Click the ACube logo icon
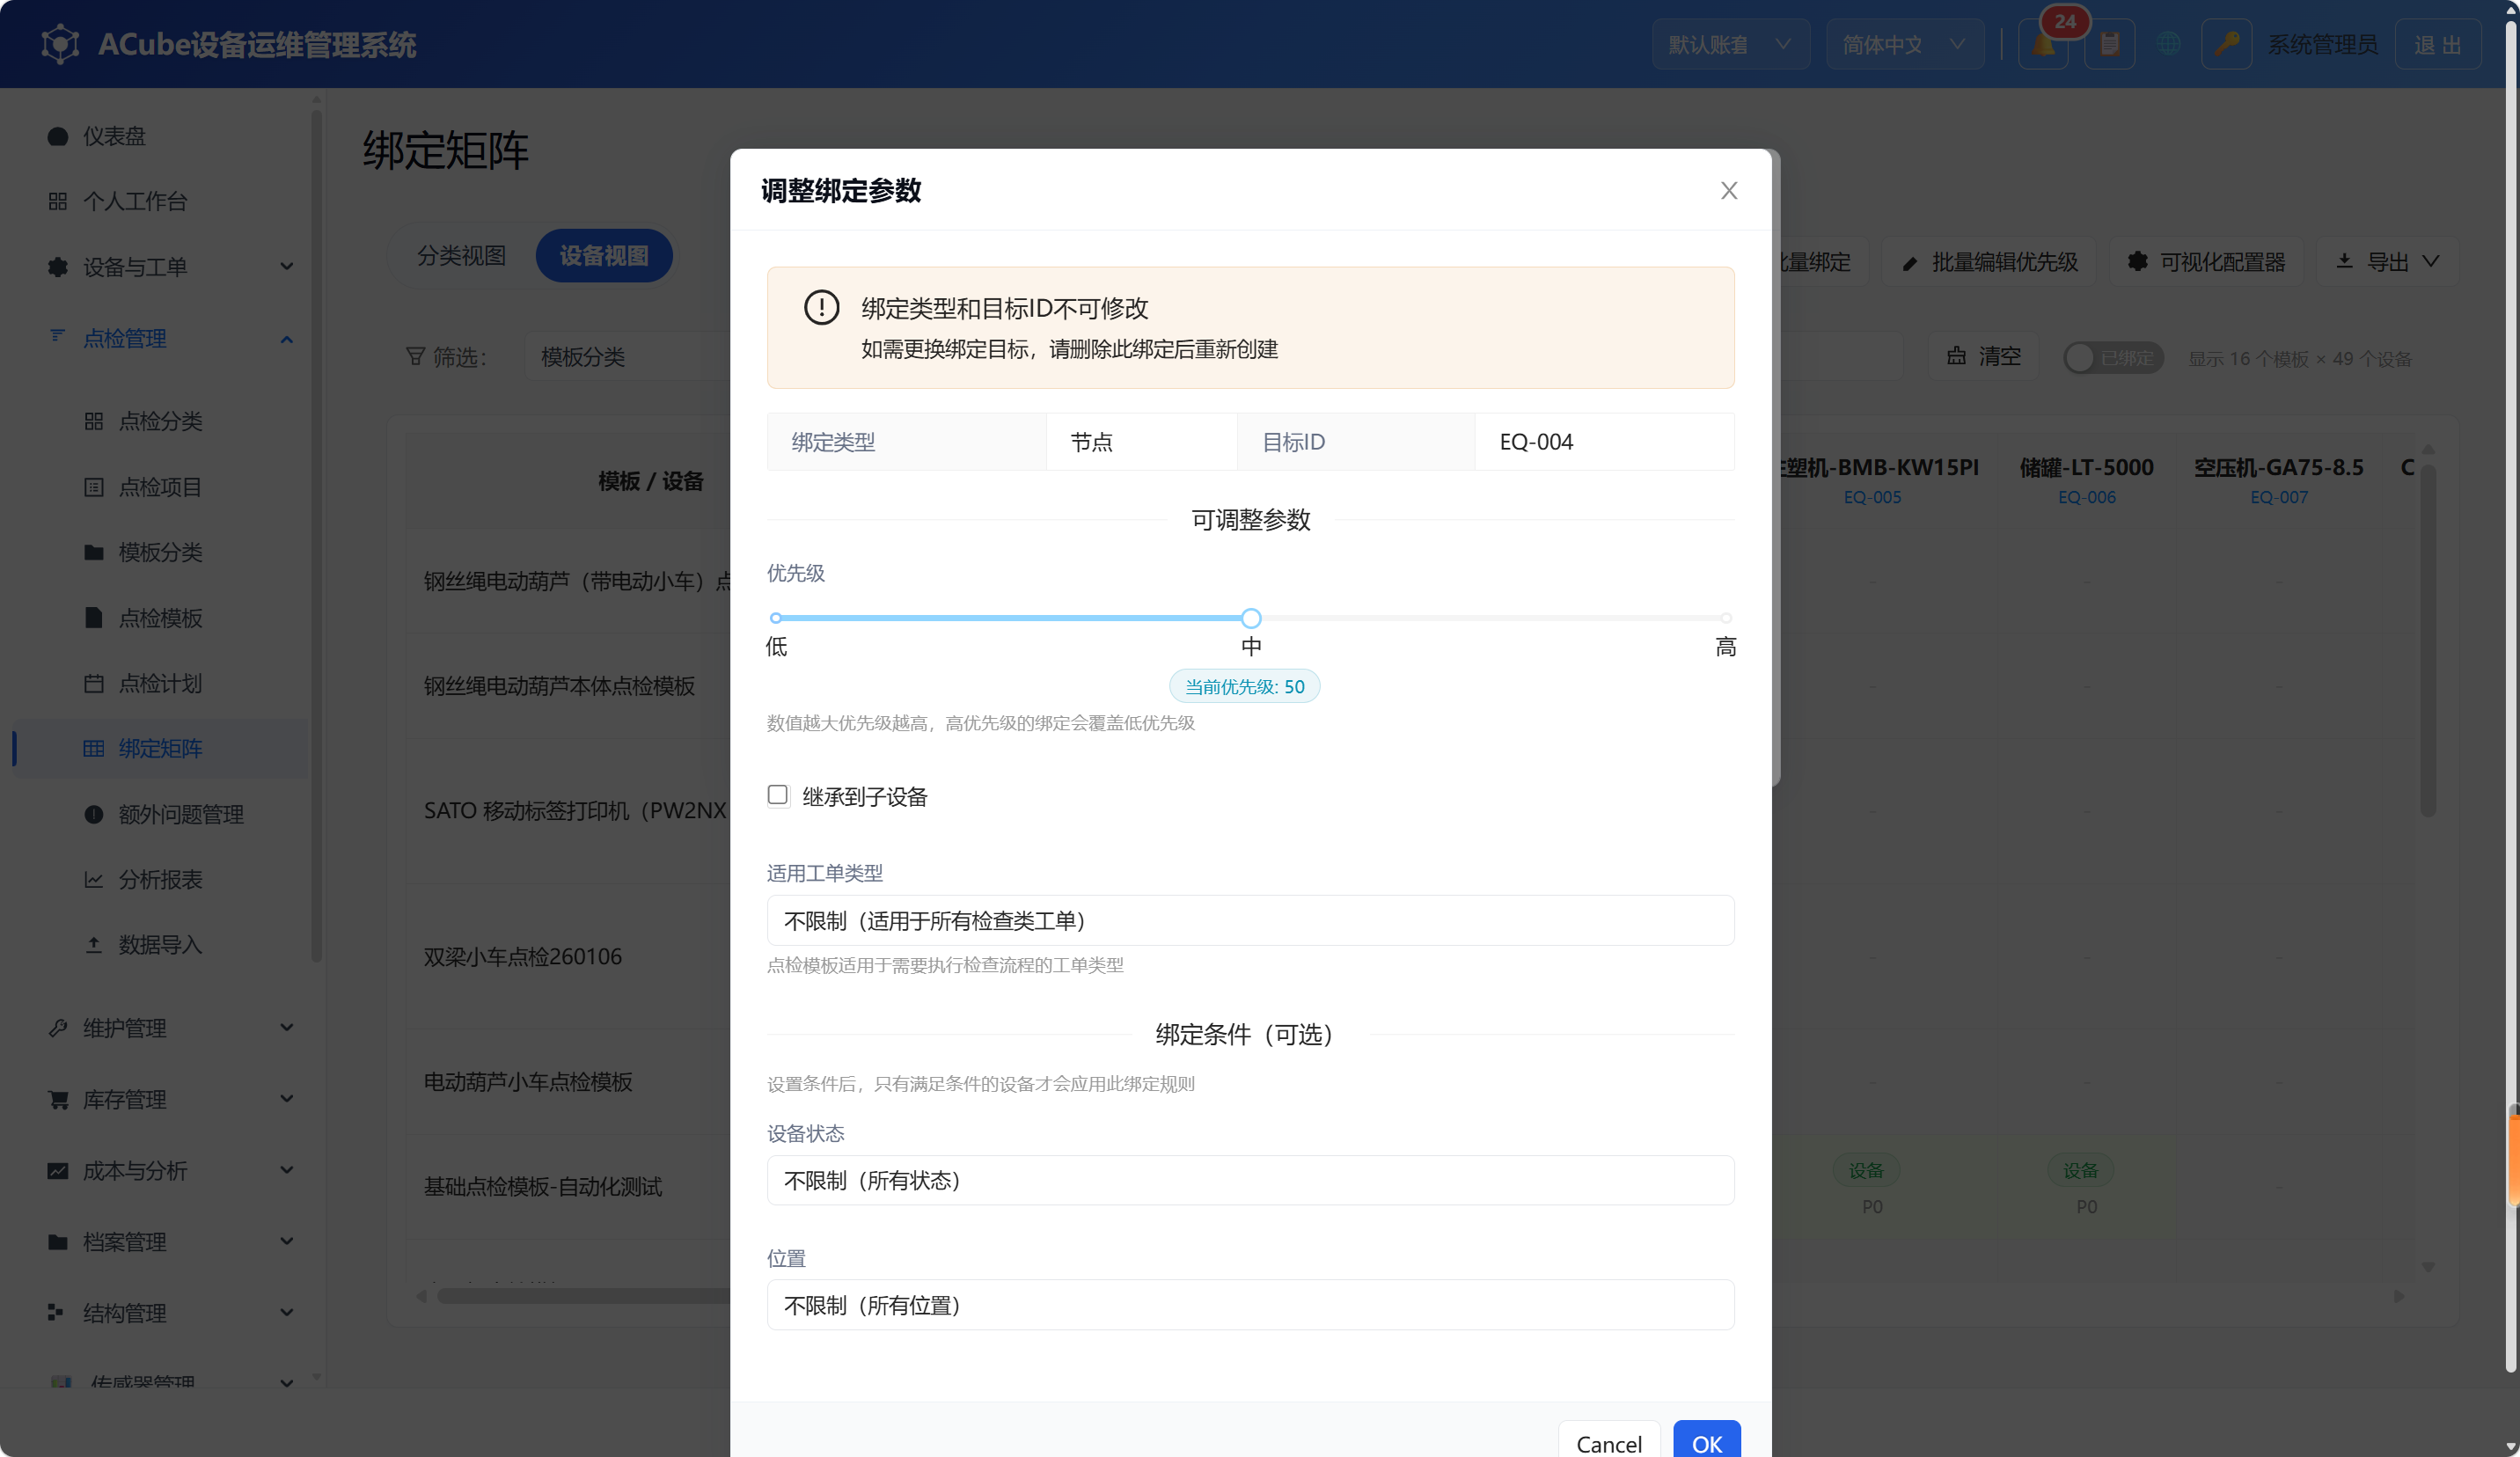 click(x=60, y=44)
